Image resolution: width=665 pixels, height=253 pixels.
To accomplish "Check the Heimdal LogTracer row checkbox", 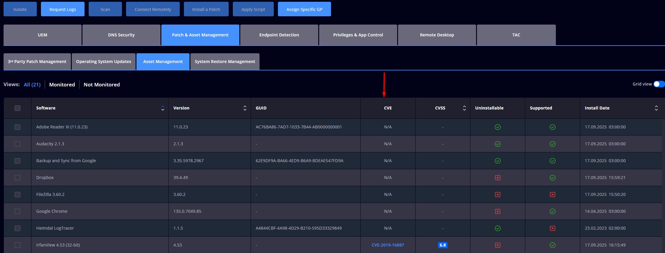I will (x=17, y=228).
